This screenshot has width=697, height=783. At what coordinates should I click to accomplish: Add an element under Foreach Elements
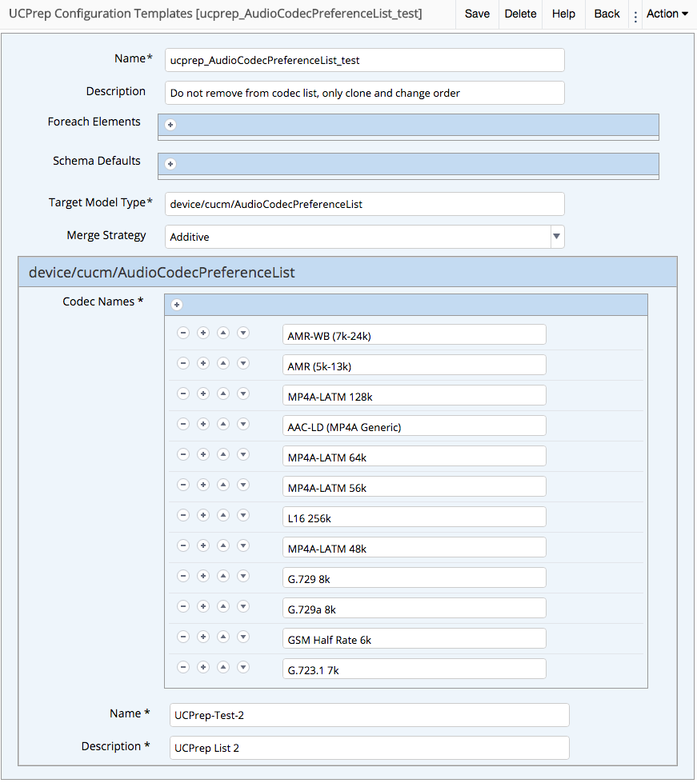point(170,125)
